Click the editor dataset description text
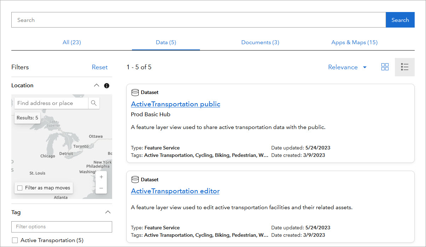This screenshot has width=426, height=247. pyautogui.click(x=242, y=207)
